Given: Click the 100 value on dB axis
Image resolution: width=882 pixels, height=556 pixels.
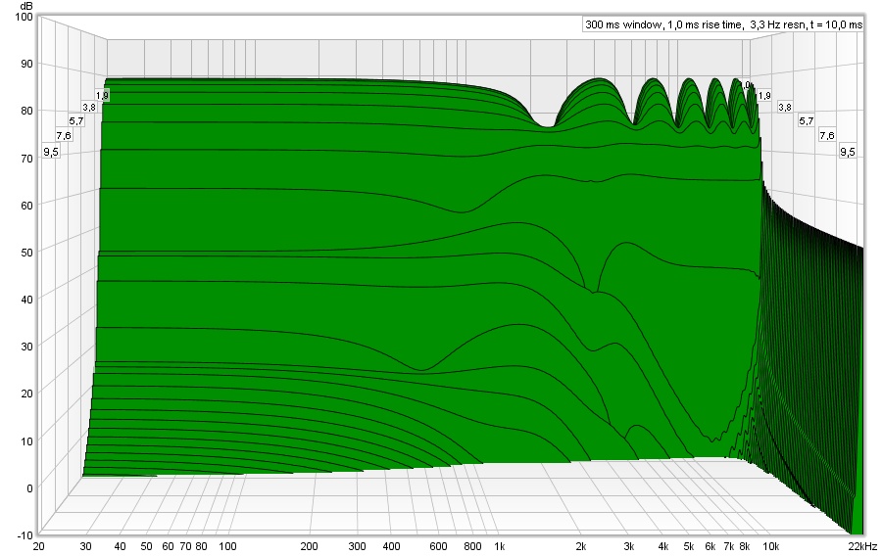Looking at the screenshot, I should (24, 17).
